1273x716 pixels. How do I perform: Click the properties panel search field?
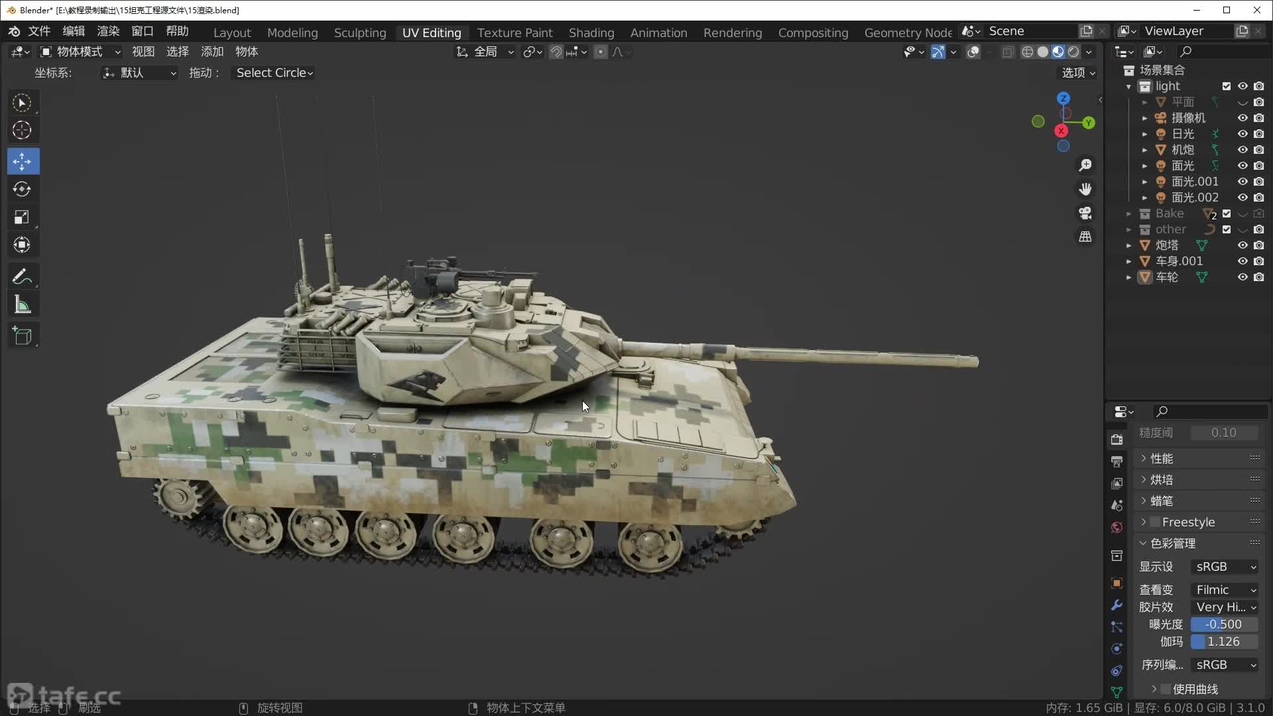1210,412
